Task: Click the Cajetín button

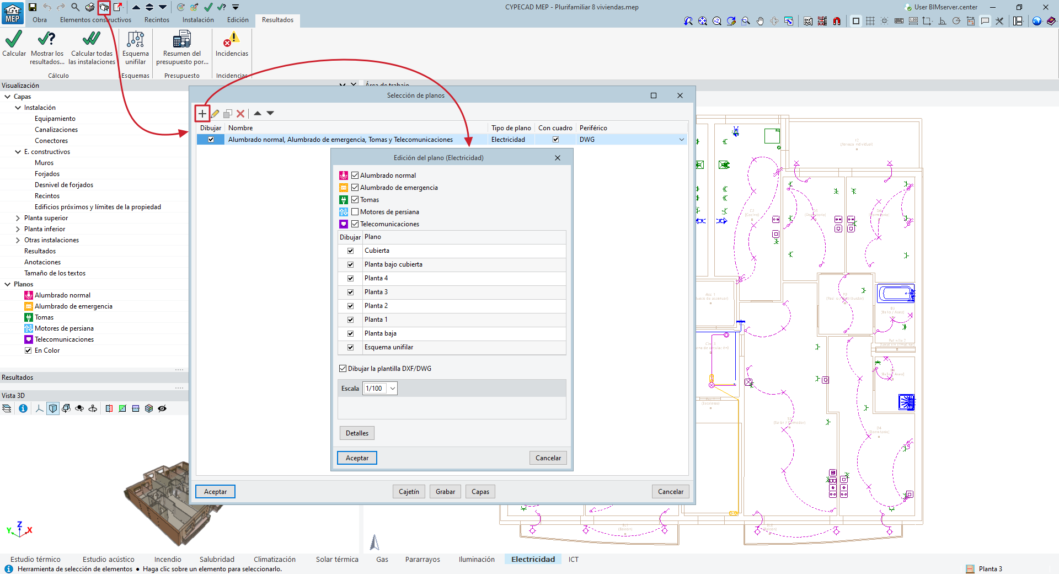Action: pyautogui.click(x=409, y=492)
